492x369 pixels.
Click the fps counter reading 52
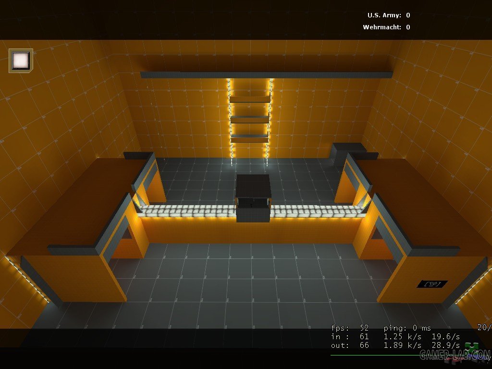point(350,328)
